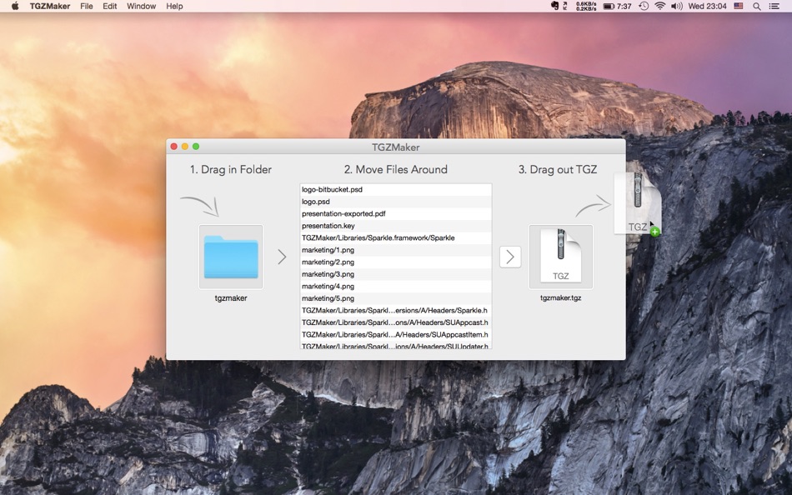This screenshot has height=495, width=792.
Task: Click the volume icon in the menu bar
Action: (x=674, y=6)
